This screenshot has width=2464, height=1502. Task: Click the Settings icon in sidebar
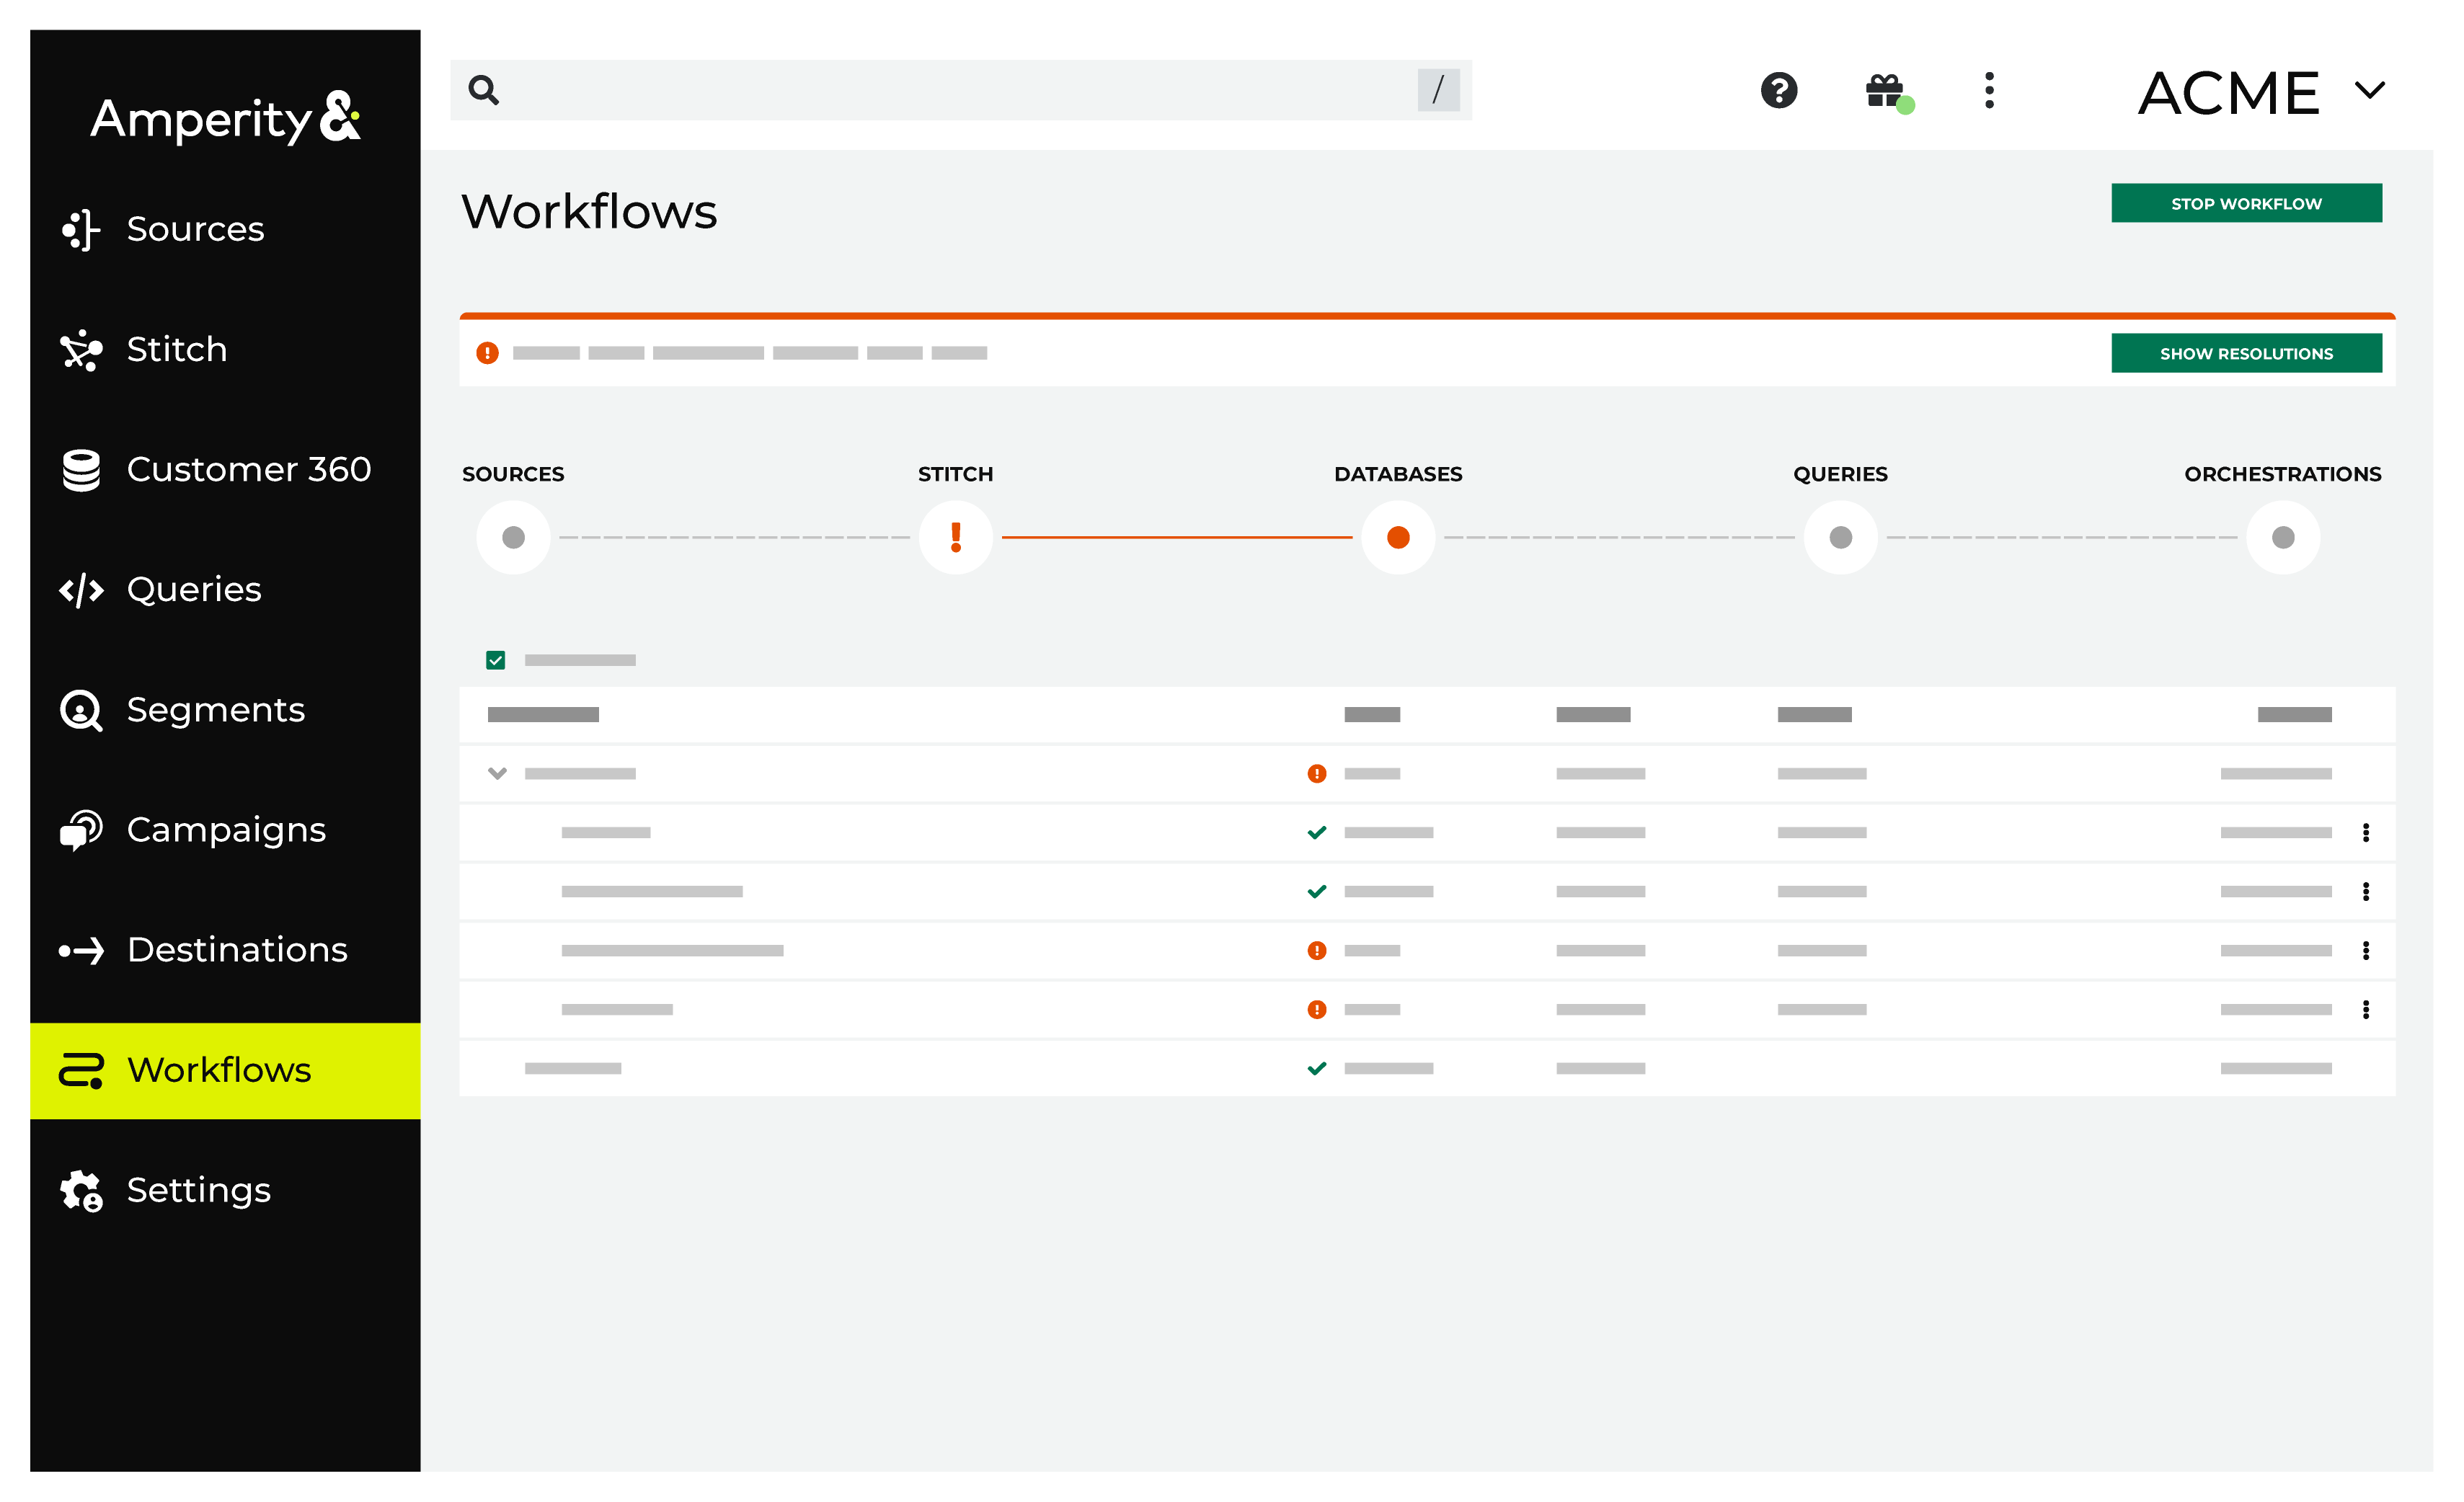tap(81, 1189)
